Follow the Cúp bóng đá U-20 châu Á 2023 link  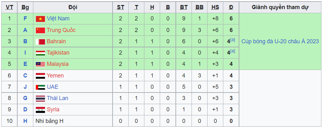click(x=280, y=41)
